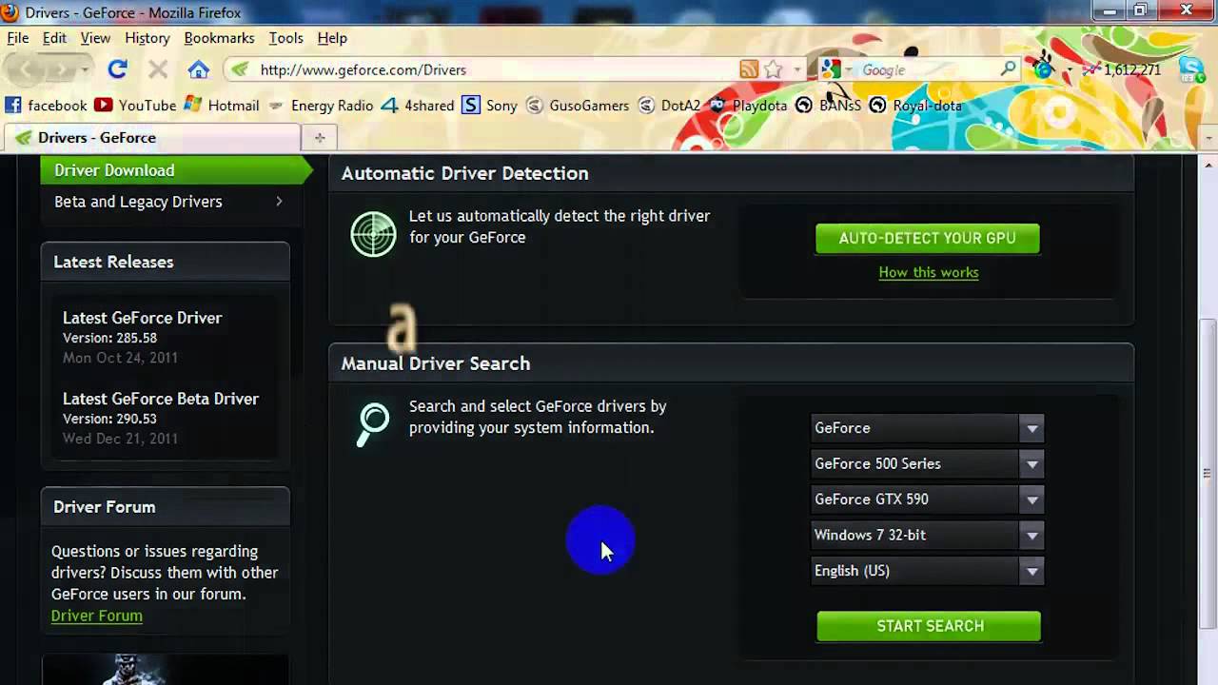
Task: Bookmark this page with the star icon
Action: pyautogui.click(x=773, y=69)
